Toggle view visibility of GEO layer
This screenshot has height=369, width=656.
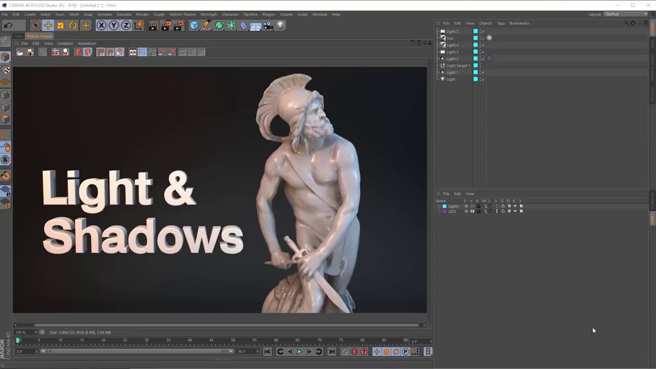tap(472, 211)
